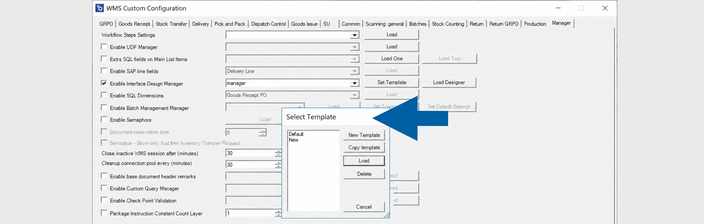Open the Scanning: general tab
704x224 pixels.
pos(385,24)
